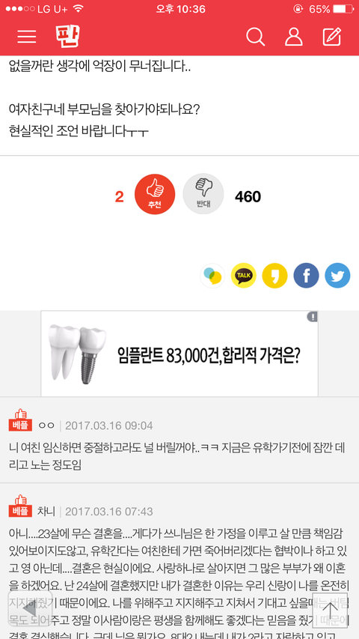Open the implant dental ad banner
359x639 pixels.
179,354
